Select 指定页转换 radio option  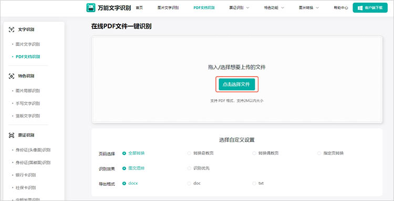pos(330,153)
